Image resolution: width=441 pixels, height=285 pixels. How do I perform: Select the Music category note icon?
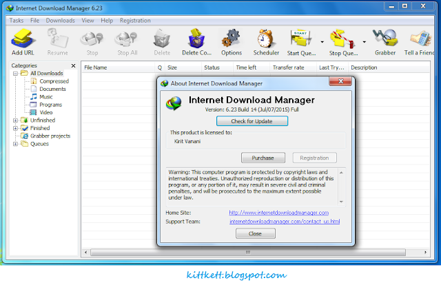[34, 96]
